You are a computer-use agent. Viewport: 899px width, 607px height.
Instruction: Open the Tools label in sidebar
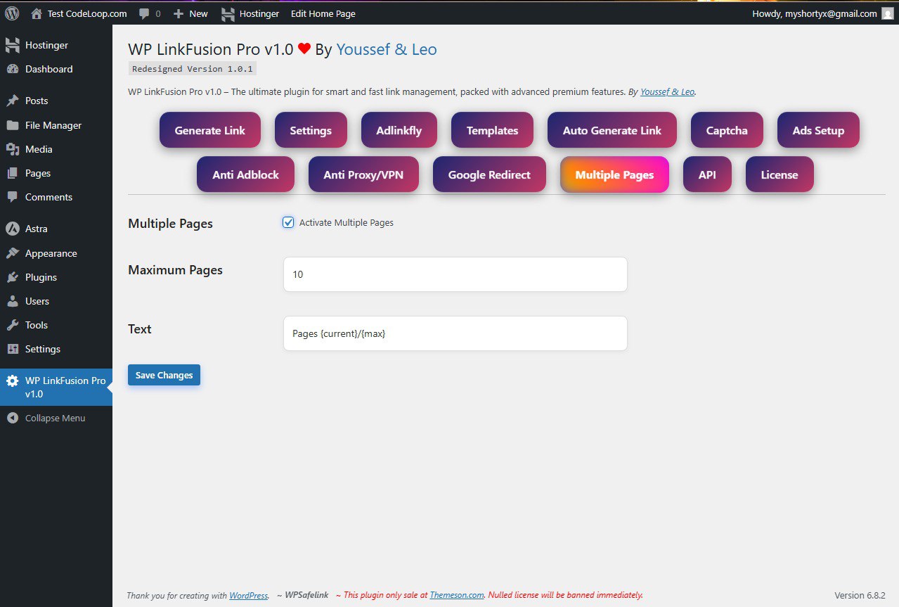pos(37,325)
